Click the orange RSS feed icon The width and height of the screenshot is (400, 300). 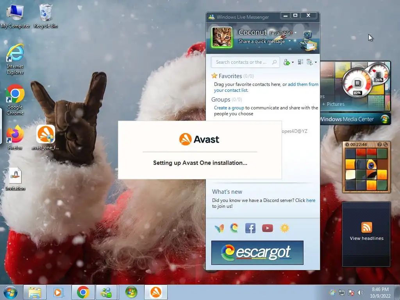tap(366, 227)
